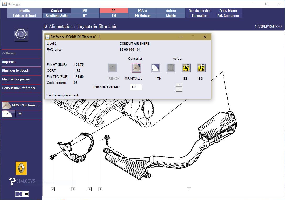
Task: Select the Tableau de bord tab
Action: [x=24, y=16]
